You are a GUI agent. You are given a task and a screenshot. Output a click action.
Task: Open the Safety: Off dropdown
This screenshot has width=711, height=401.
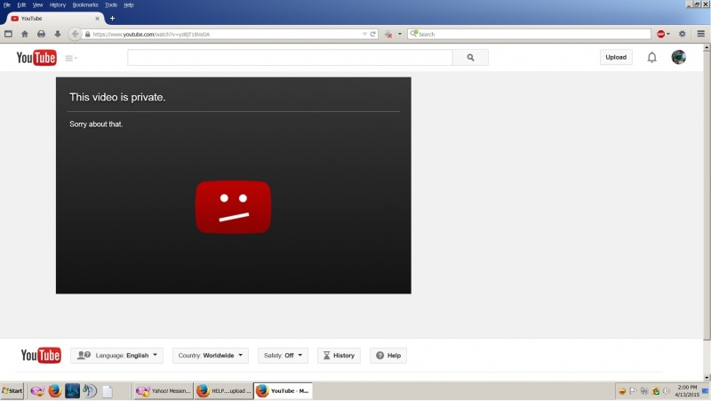(283, 355)
